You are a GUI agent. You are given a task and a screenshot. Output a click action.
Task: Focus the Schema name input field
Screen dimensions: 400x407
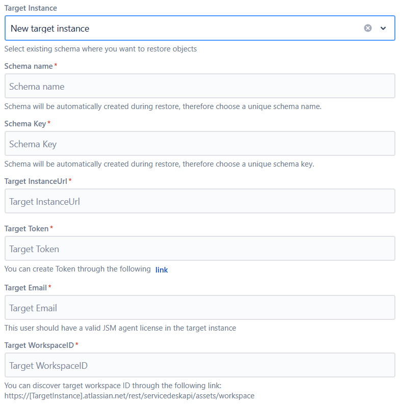tap(200, 86)
